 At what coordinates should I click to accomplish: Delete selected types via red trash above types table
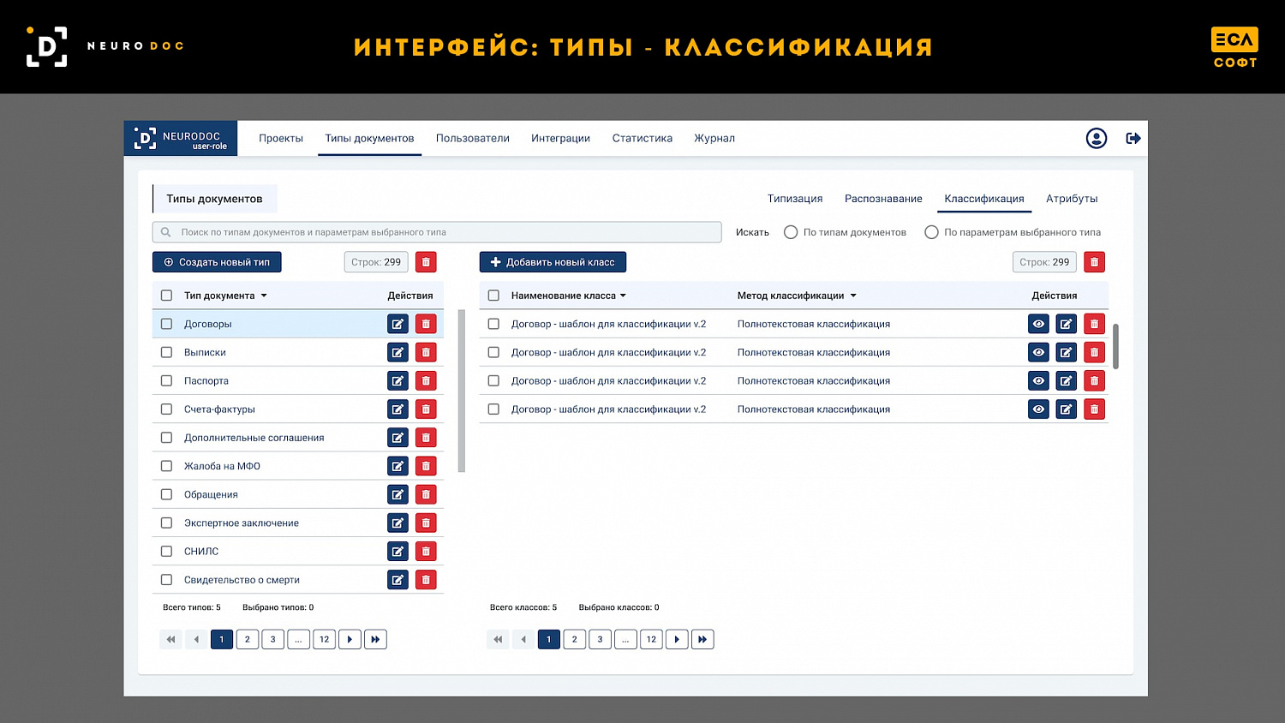coord(426,262)
